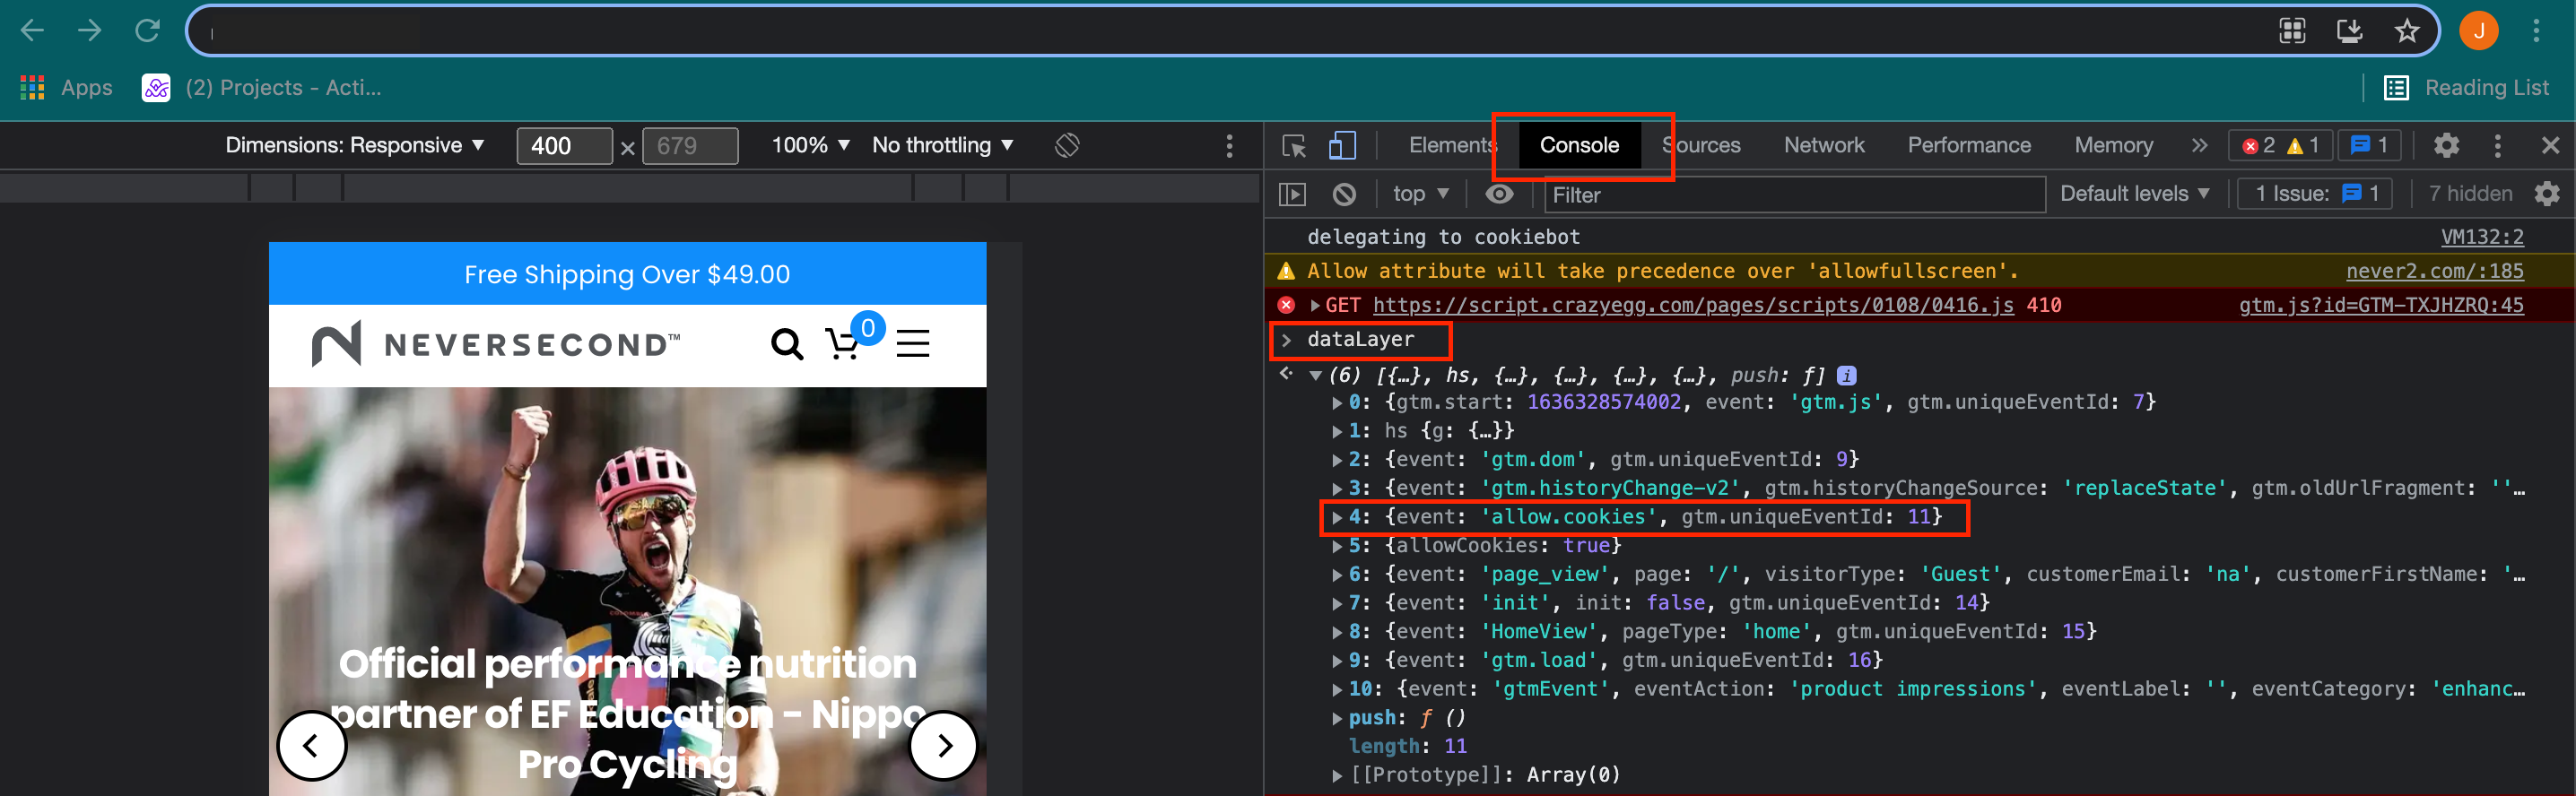
Task: Open DevTools settings gear icon
Action: coord(2446,146)
